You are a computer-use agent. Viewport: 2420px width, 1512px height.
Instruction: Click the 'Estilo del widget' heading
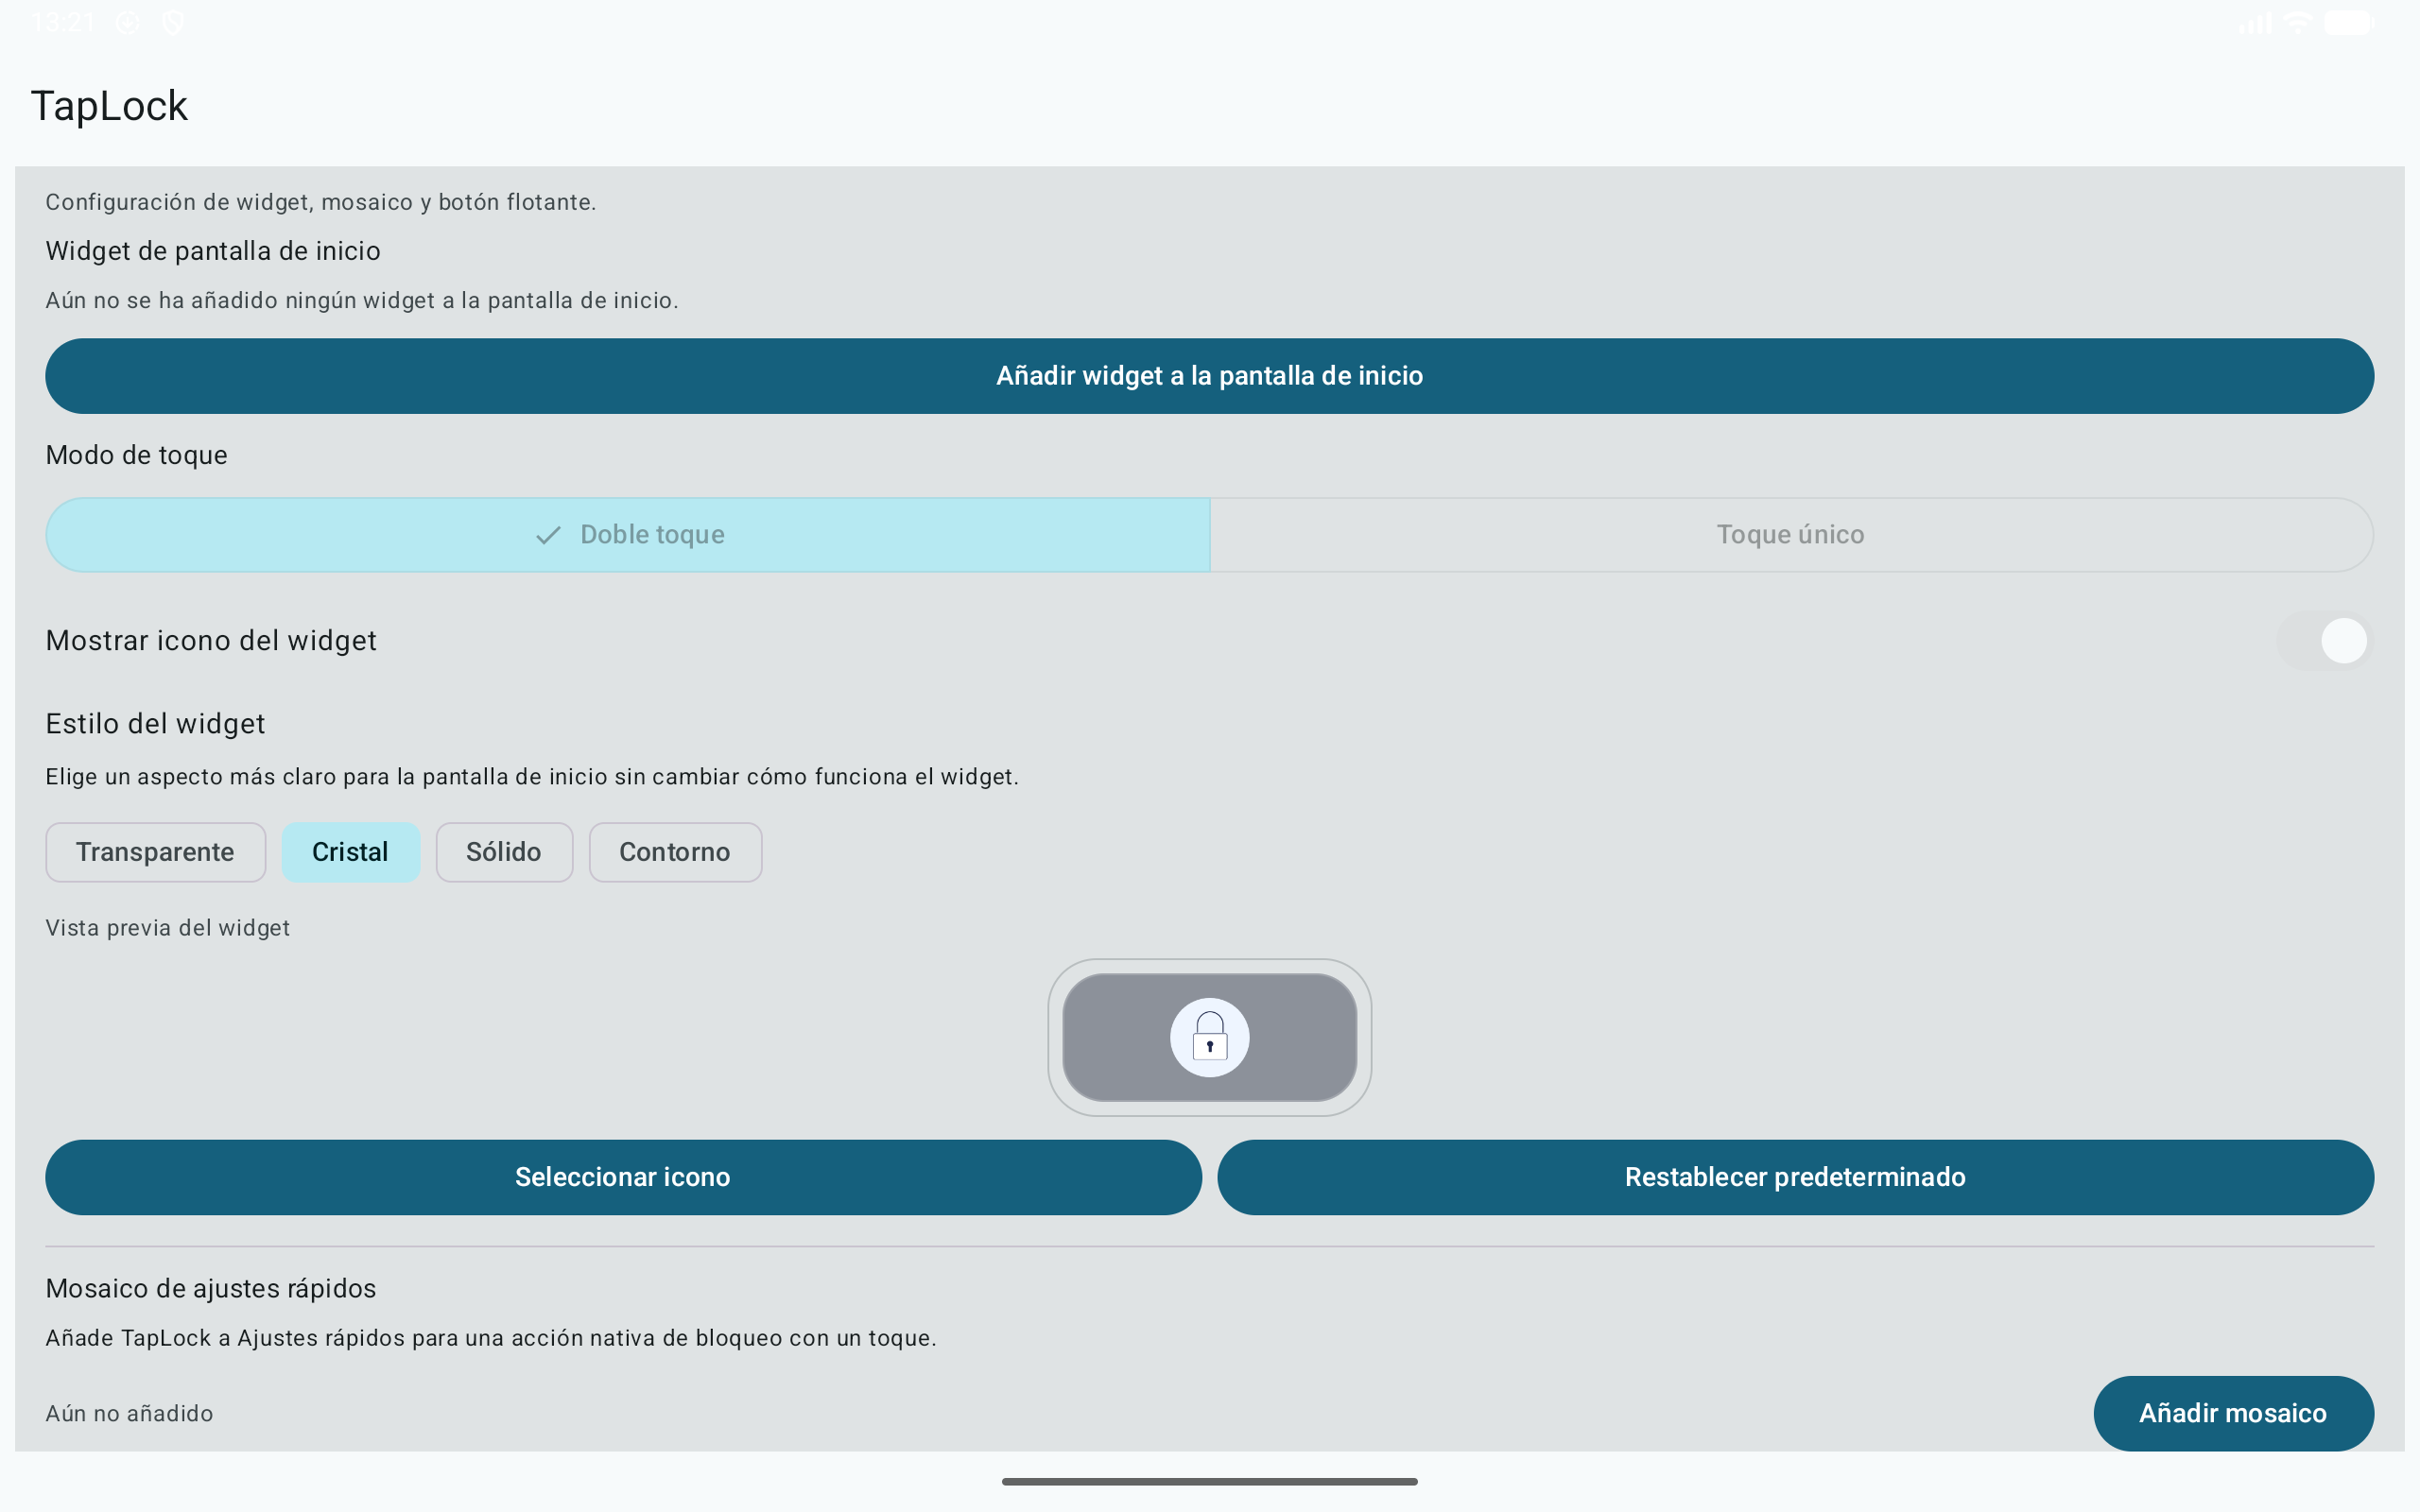tap(155, 723)
